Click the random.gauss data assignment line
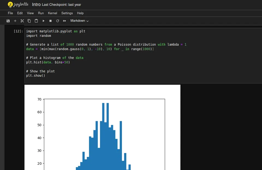The image size is (262, 170). [x=90, y=49]
